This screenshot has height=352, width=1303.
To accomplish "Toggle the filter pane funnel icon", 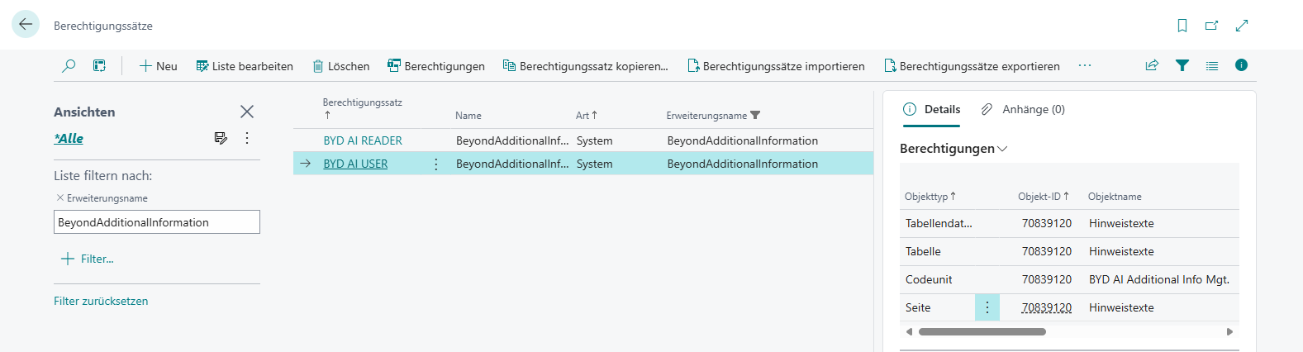I will (1182, 65).
